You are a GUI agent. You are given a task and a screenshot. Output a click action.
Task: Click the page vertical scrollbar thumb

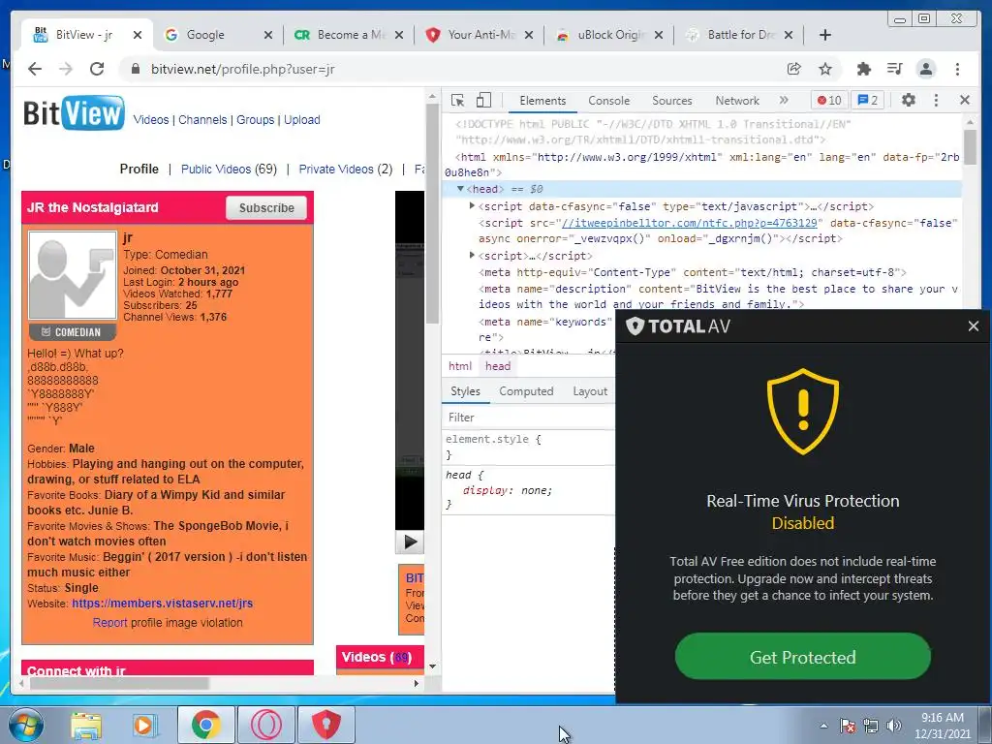pyautogui.click(x=432, y=215)
